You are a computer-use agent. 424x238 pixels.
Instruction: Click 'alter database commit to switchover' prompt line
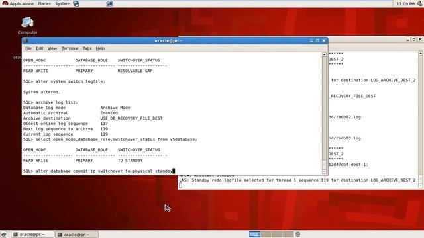99,171
